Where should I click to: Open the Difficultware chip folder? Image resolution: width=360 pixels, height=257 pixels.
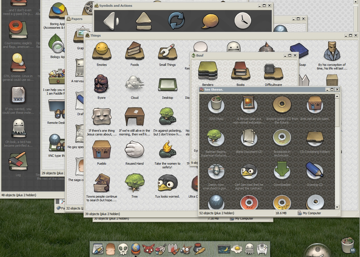273,71
